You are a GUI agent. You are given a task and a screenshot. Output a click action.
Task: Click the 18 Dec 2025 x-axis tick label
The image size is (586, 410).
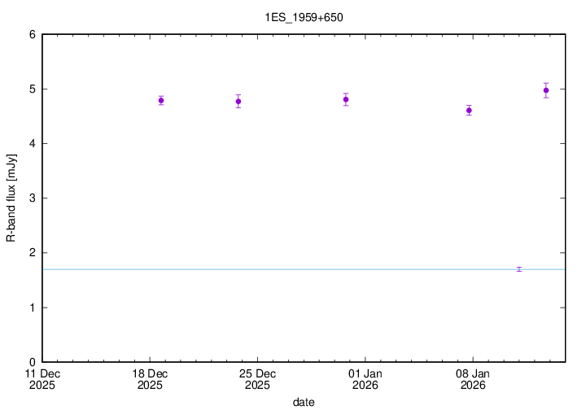[150, 379]
